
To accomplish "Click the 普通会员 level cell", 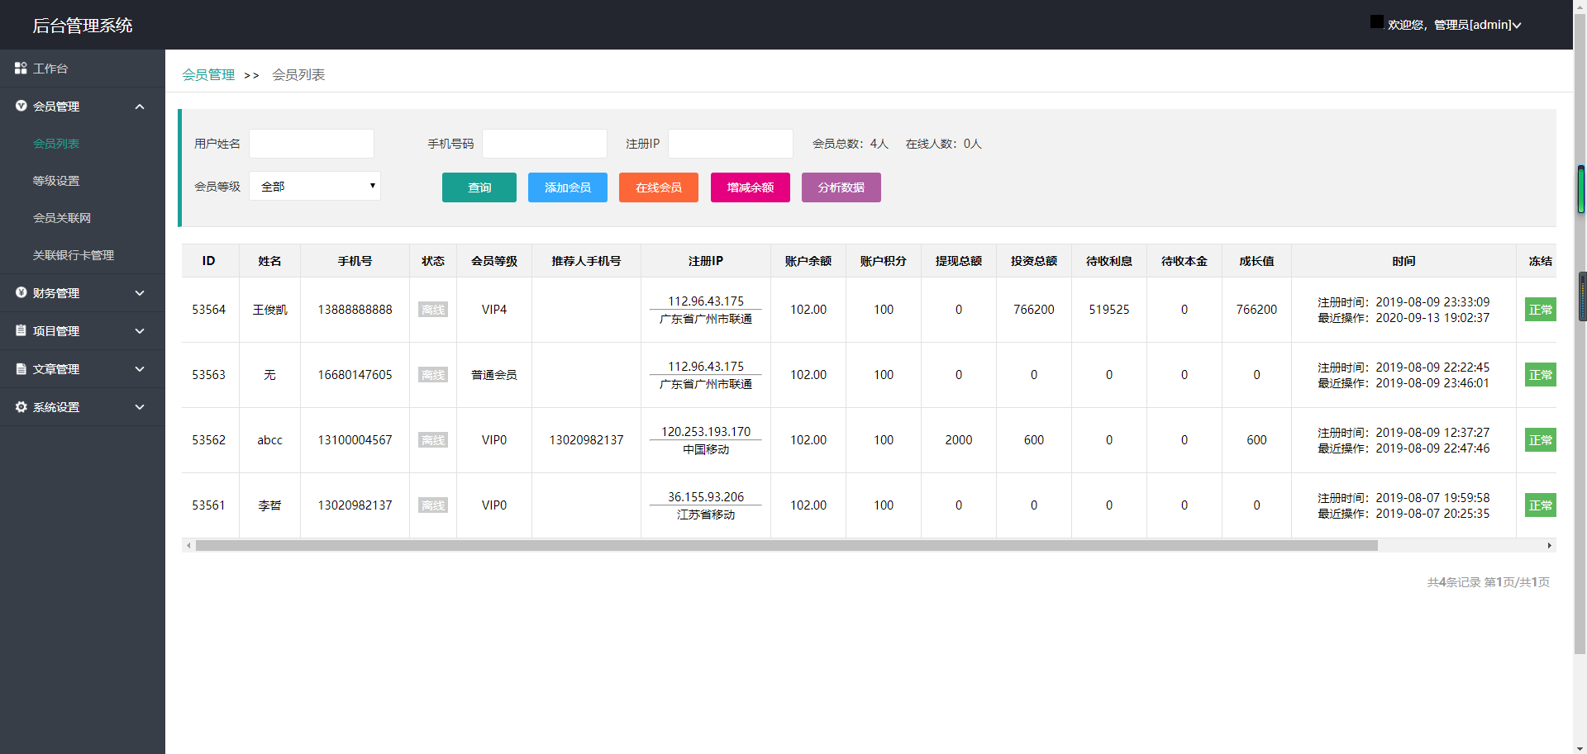I will [x=494, y=375].
